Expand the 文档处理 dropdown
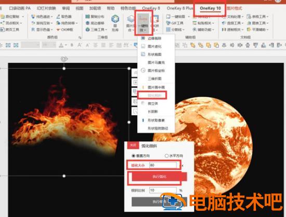 (242, 17)
